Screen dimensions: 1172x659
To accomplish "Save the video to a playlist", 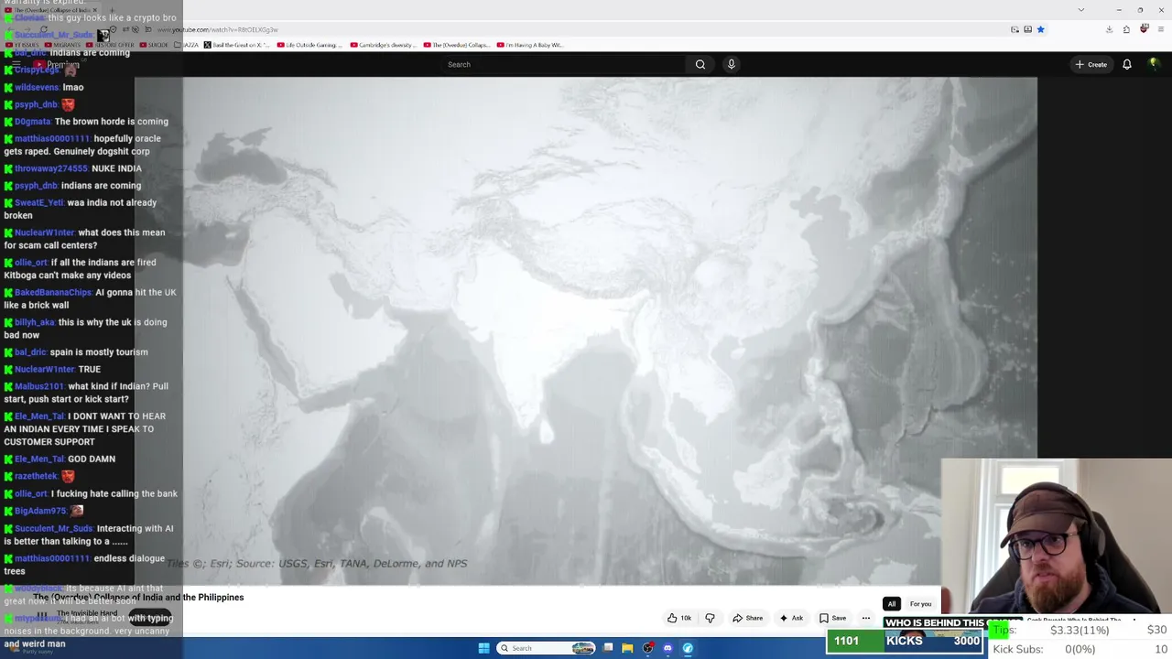I will click(x=832, y=618).
